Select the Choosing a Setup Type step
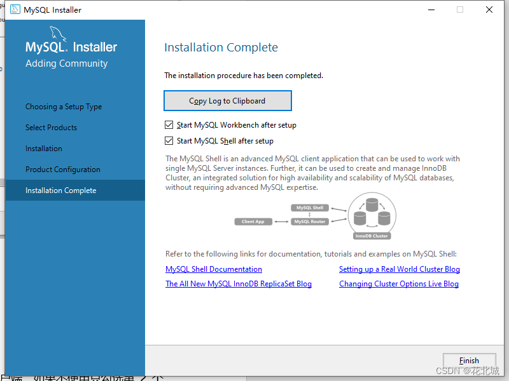The width and height of the screenshot is (509, 381). pos(64,107)
